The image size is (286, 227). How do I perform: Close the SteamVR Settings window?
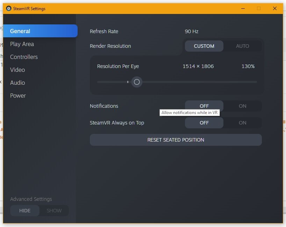(x=275, y=8)
